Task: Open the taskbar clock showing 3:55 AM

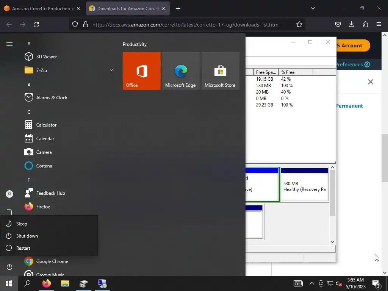Action: pos(355,283)
